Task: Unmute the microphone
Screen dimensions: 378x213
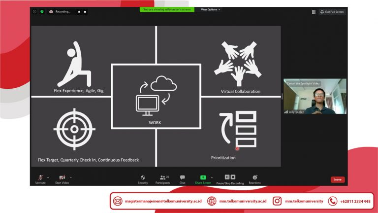Action: (40, 178)
